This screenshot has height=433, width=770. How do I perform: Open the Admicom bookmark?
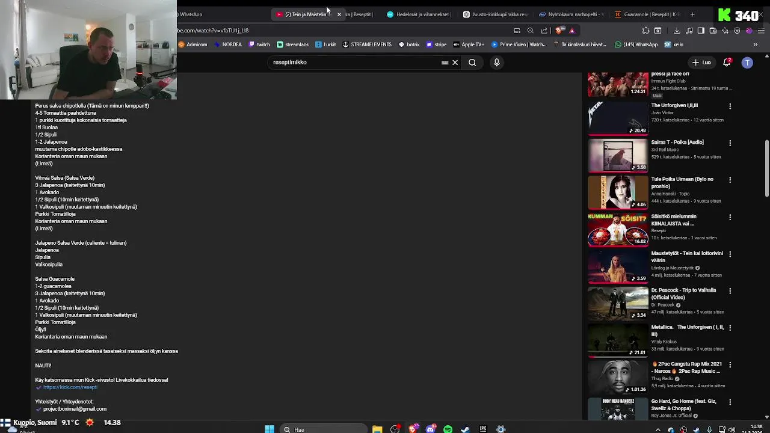192,45
